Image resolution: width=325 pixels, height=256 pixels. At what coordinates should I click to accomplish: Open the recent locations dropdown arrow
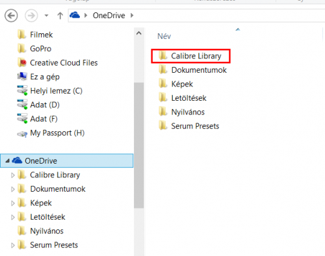coord(46,16)
